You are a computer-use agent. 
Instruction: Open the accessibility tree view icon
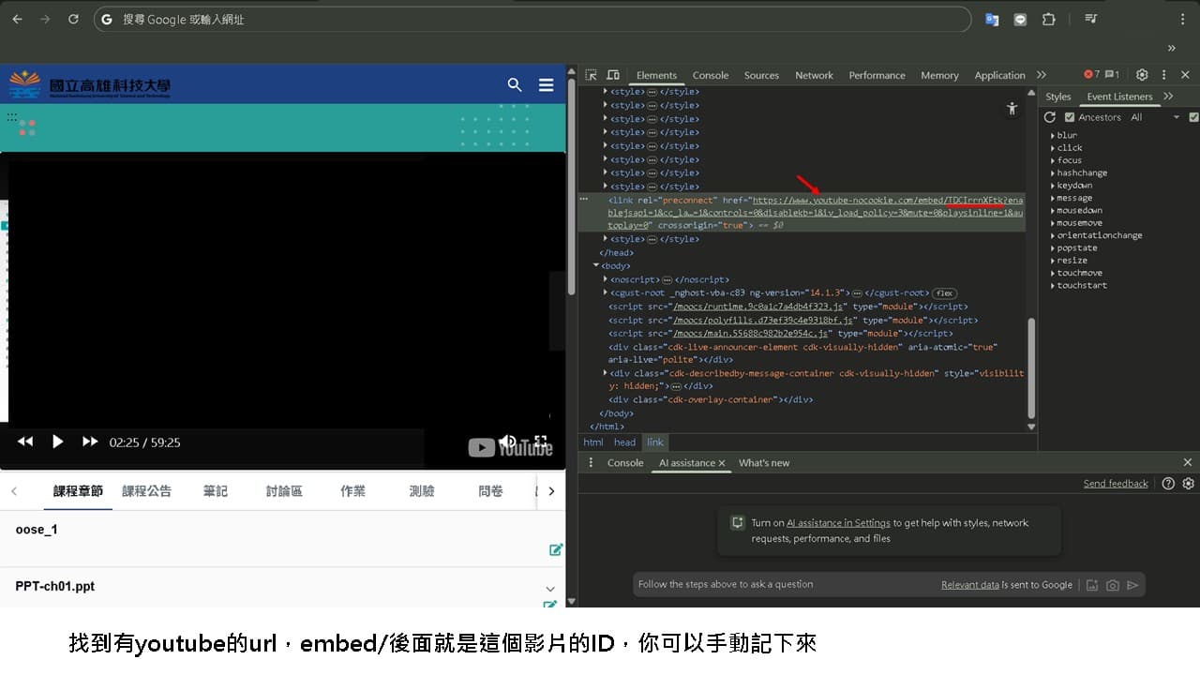click(x=1012, y=109)
